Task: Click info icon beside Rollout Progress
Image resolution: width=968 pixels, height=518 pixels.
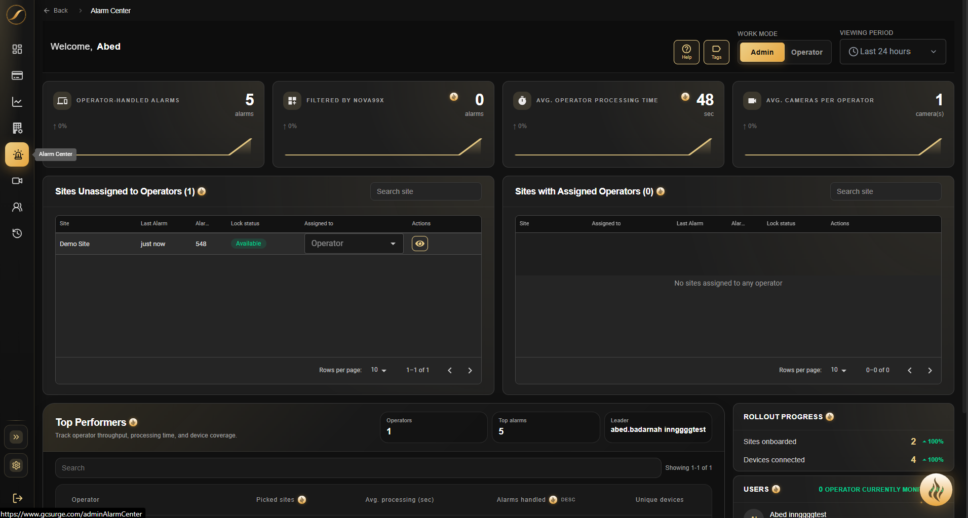Action: (x=830, y=417)
